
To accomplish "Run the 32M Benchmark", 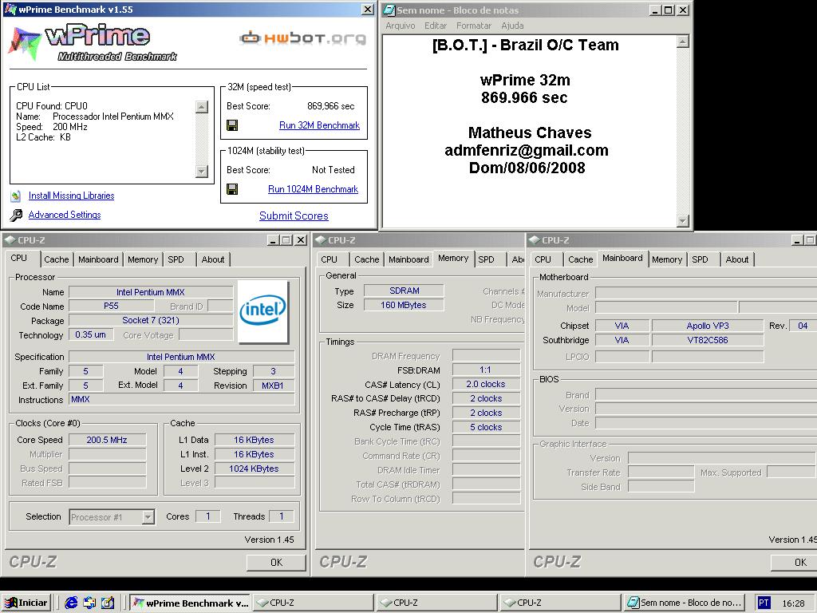I will point(319,125).
